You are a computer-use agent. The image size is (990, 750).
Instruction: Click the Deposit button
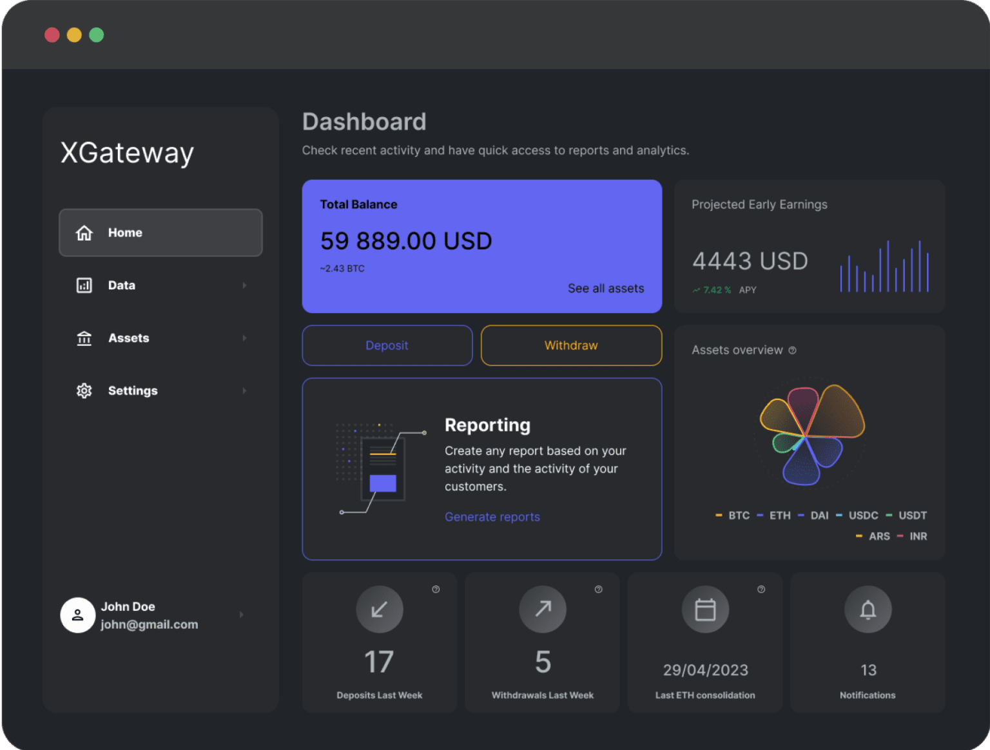point(387,345)
